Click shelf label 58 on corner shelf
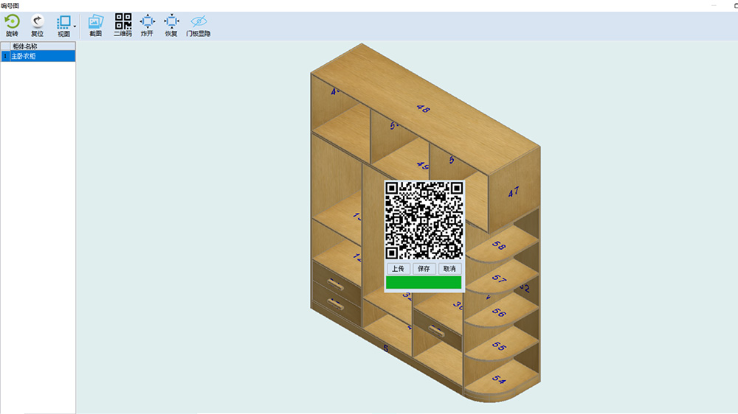Screen dimensions: 738x414 (x=499, y=245)
